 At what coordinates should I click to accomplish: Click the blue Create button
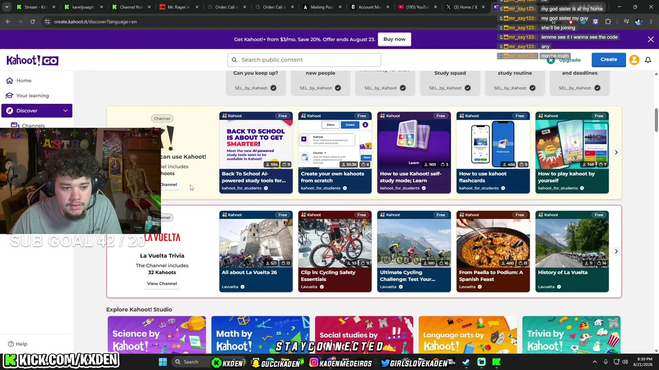[x=609, y=60]
